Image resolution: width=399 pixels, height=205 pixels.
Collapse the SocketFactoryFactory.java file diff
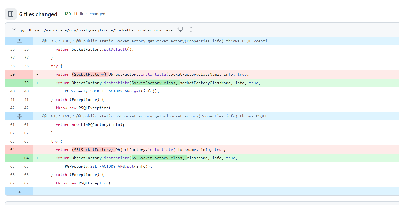click(x=14, y=30)
